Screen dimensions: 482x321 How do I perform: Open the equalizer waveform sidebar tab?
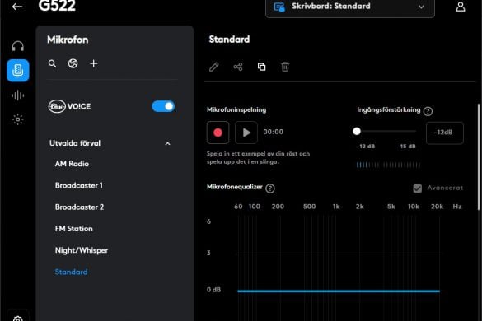(18, 95)
